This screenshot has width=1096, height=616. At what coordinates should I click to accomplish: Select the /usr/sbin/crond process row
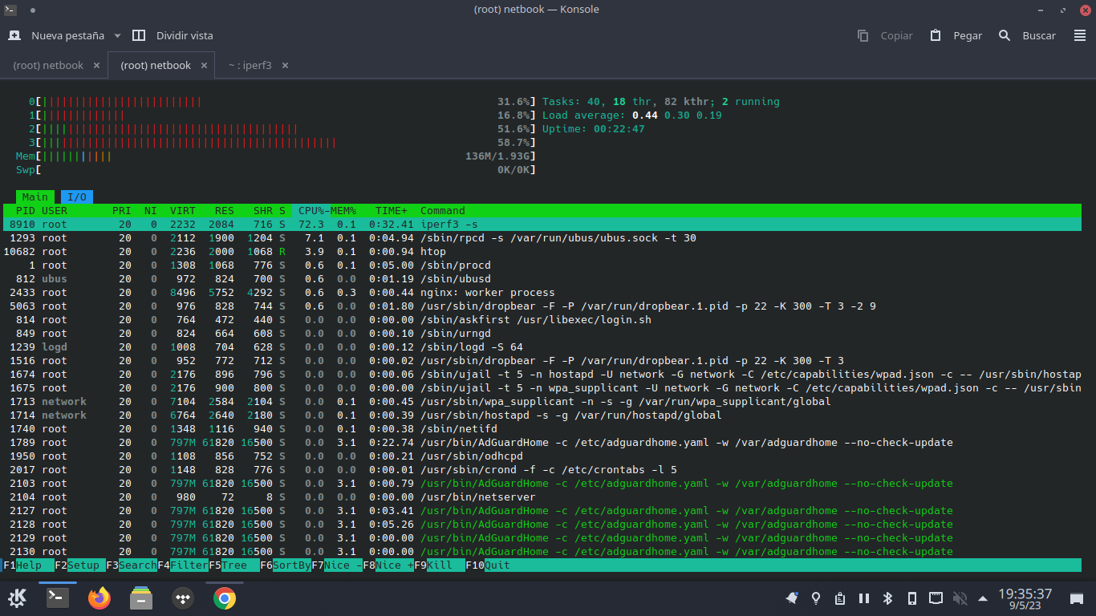pos(542,469)
